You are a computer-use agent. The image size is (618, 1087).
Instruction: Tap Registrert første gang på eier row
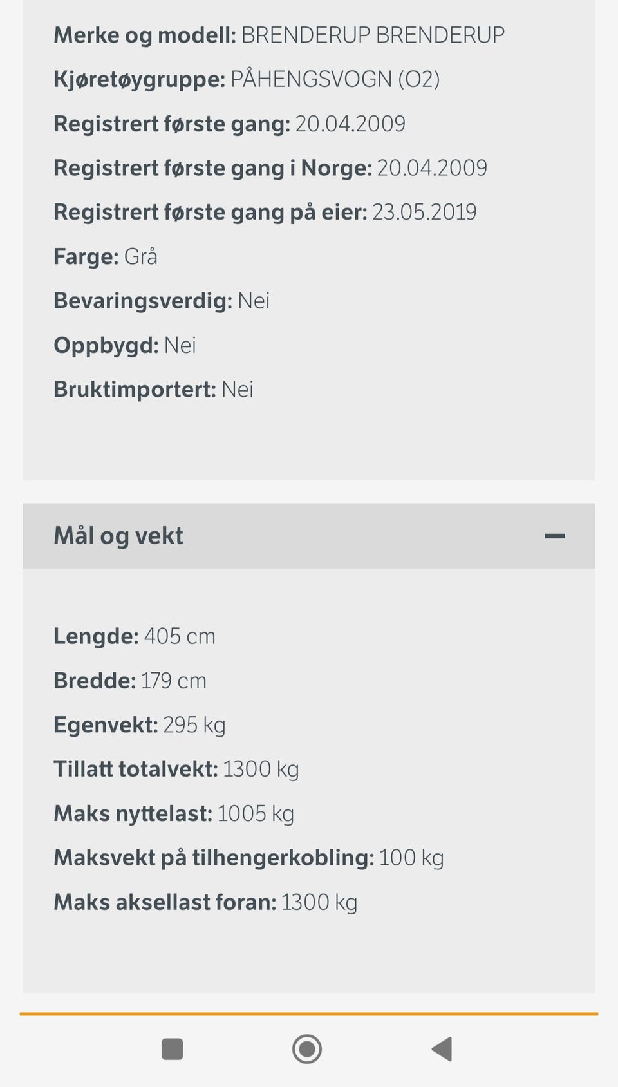coord(265,212)
